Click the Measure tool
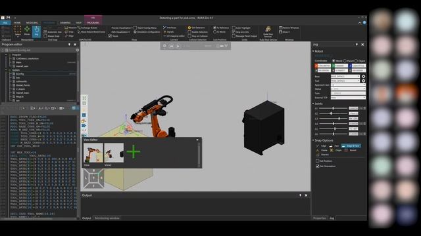The height and width of the screenshot is (236, 421). click(70, 28)
